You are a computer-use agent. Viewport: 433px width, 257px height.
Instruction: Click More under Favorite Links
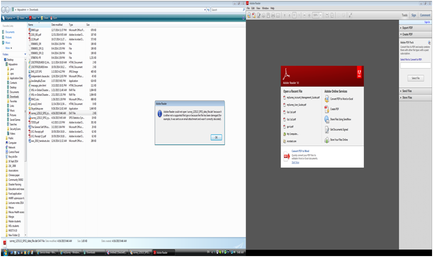click(x=8, y=48)
